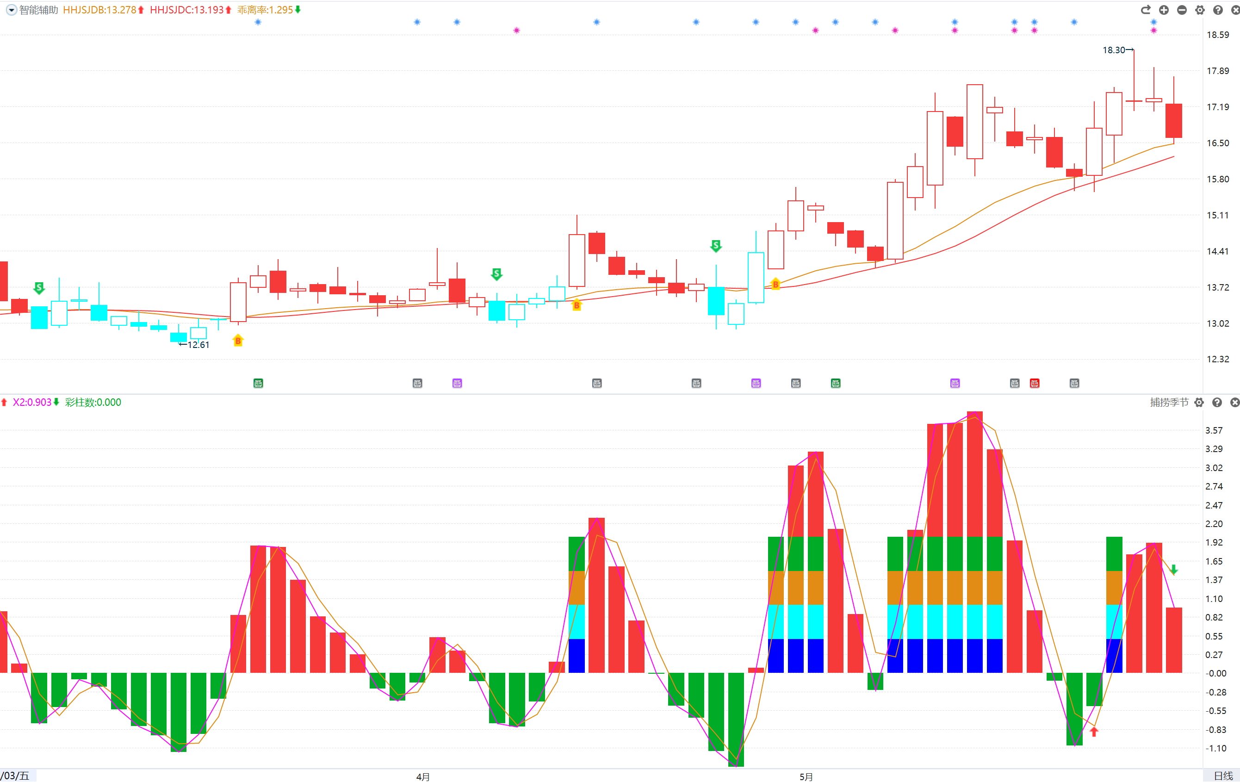Click the rightmost S sell signal marker
This screenshot has width=1240, height=782.
click(716, 246)
